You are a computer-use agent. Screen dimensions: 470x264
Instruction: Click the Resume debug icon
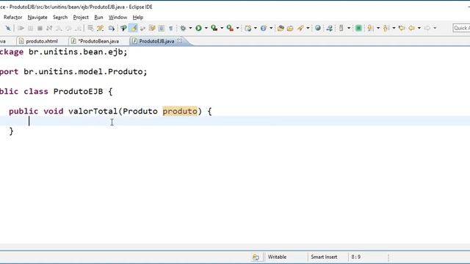coord(21,28)
